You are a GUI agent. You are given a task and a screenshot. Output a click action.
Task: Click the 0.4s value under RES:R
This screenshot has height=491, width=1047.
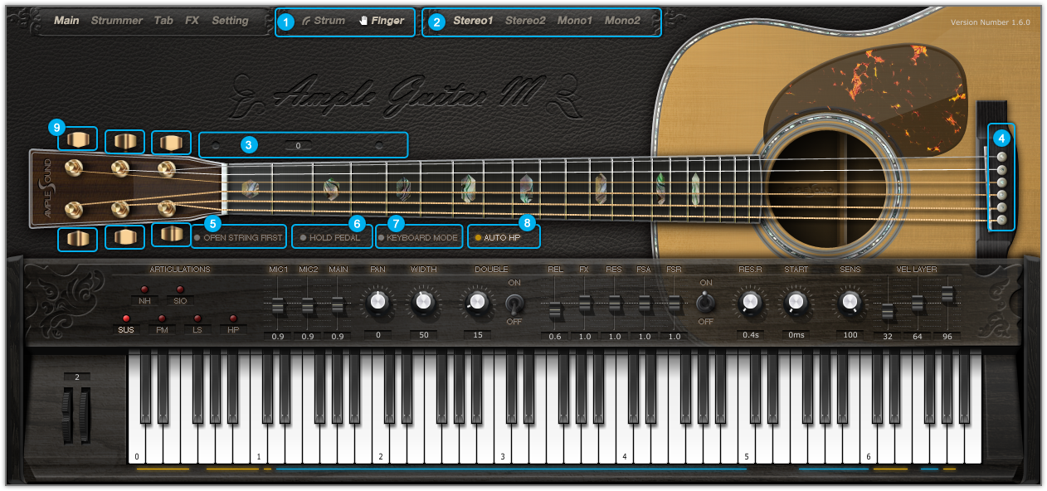coord(750,335)
